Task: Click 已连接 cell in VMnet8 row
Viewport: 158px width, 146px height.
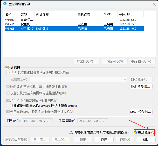Action: (83, 29)
